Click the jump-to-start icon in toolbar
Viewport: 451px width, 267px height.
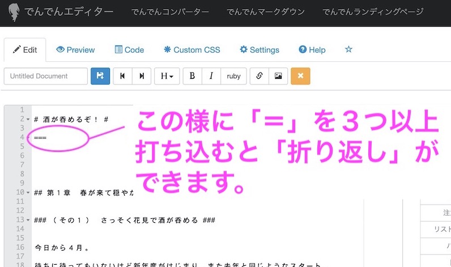pos(122,76)
